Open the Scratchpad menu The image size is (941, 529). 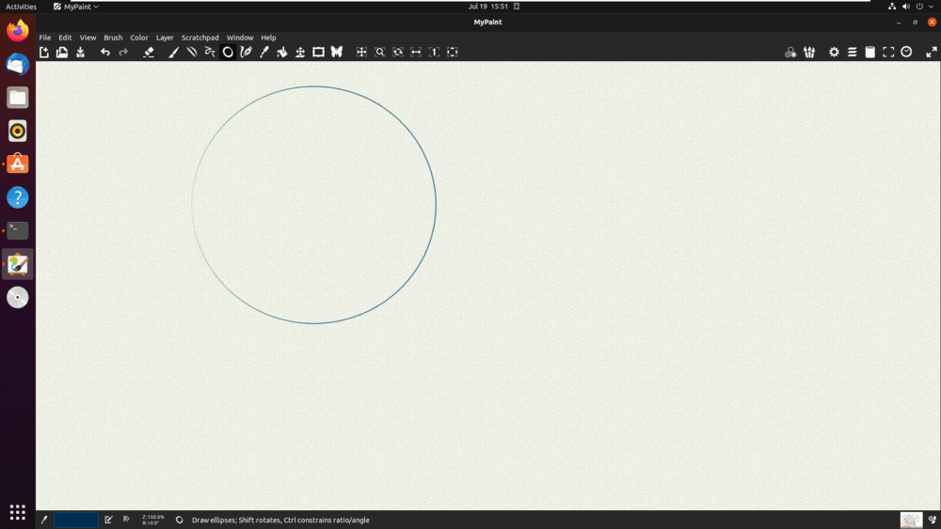tap(199, 38)
